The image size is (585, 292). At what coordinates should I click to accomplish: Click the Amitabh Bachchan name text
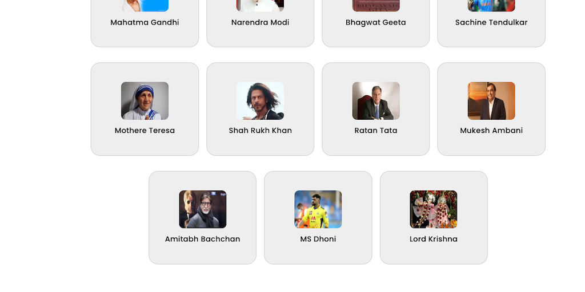(x=203, y=239)
